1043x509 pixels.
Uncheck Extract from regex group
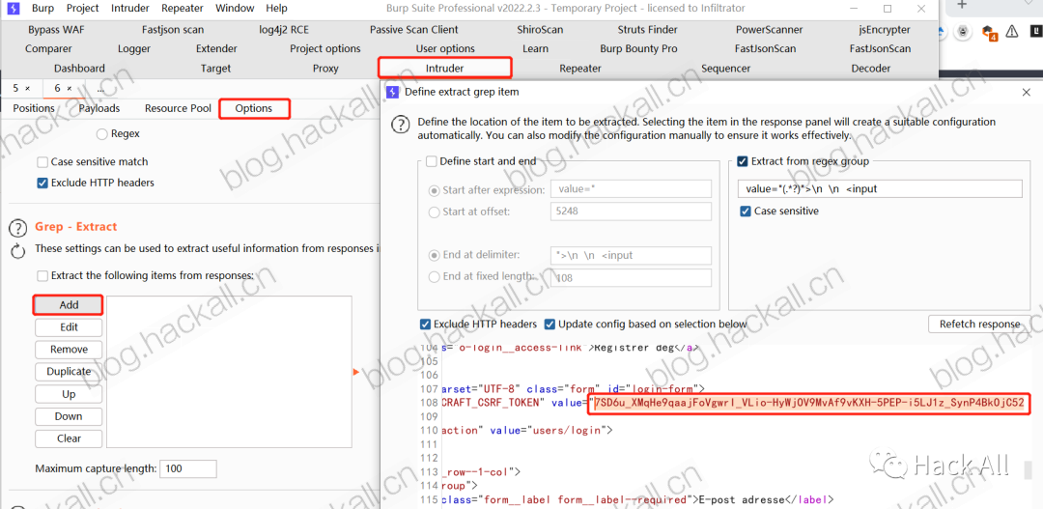[743, 161]
